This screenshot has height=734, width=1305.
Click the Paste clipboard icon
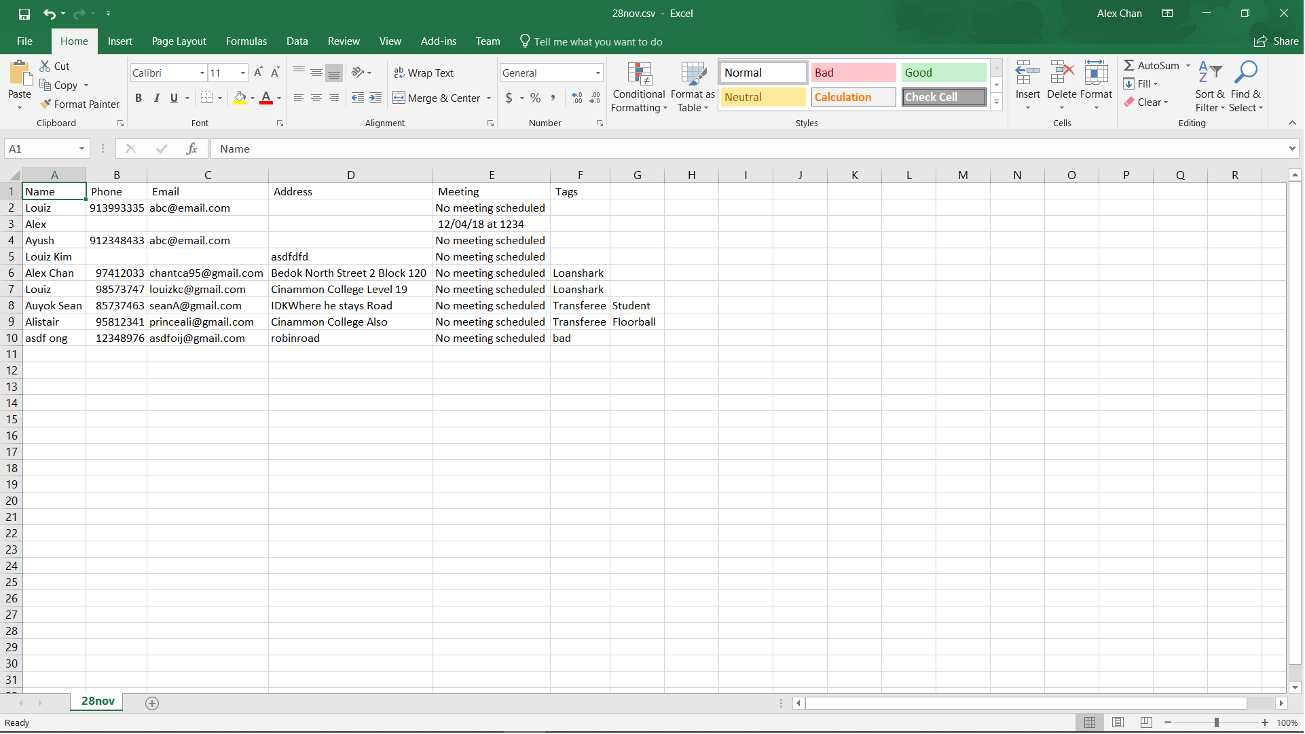[20, 73]
